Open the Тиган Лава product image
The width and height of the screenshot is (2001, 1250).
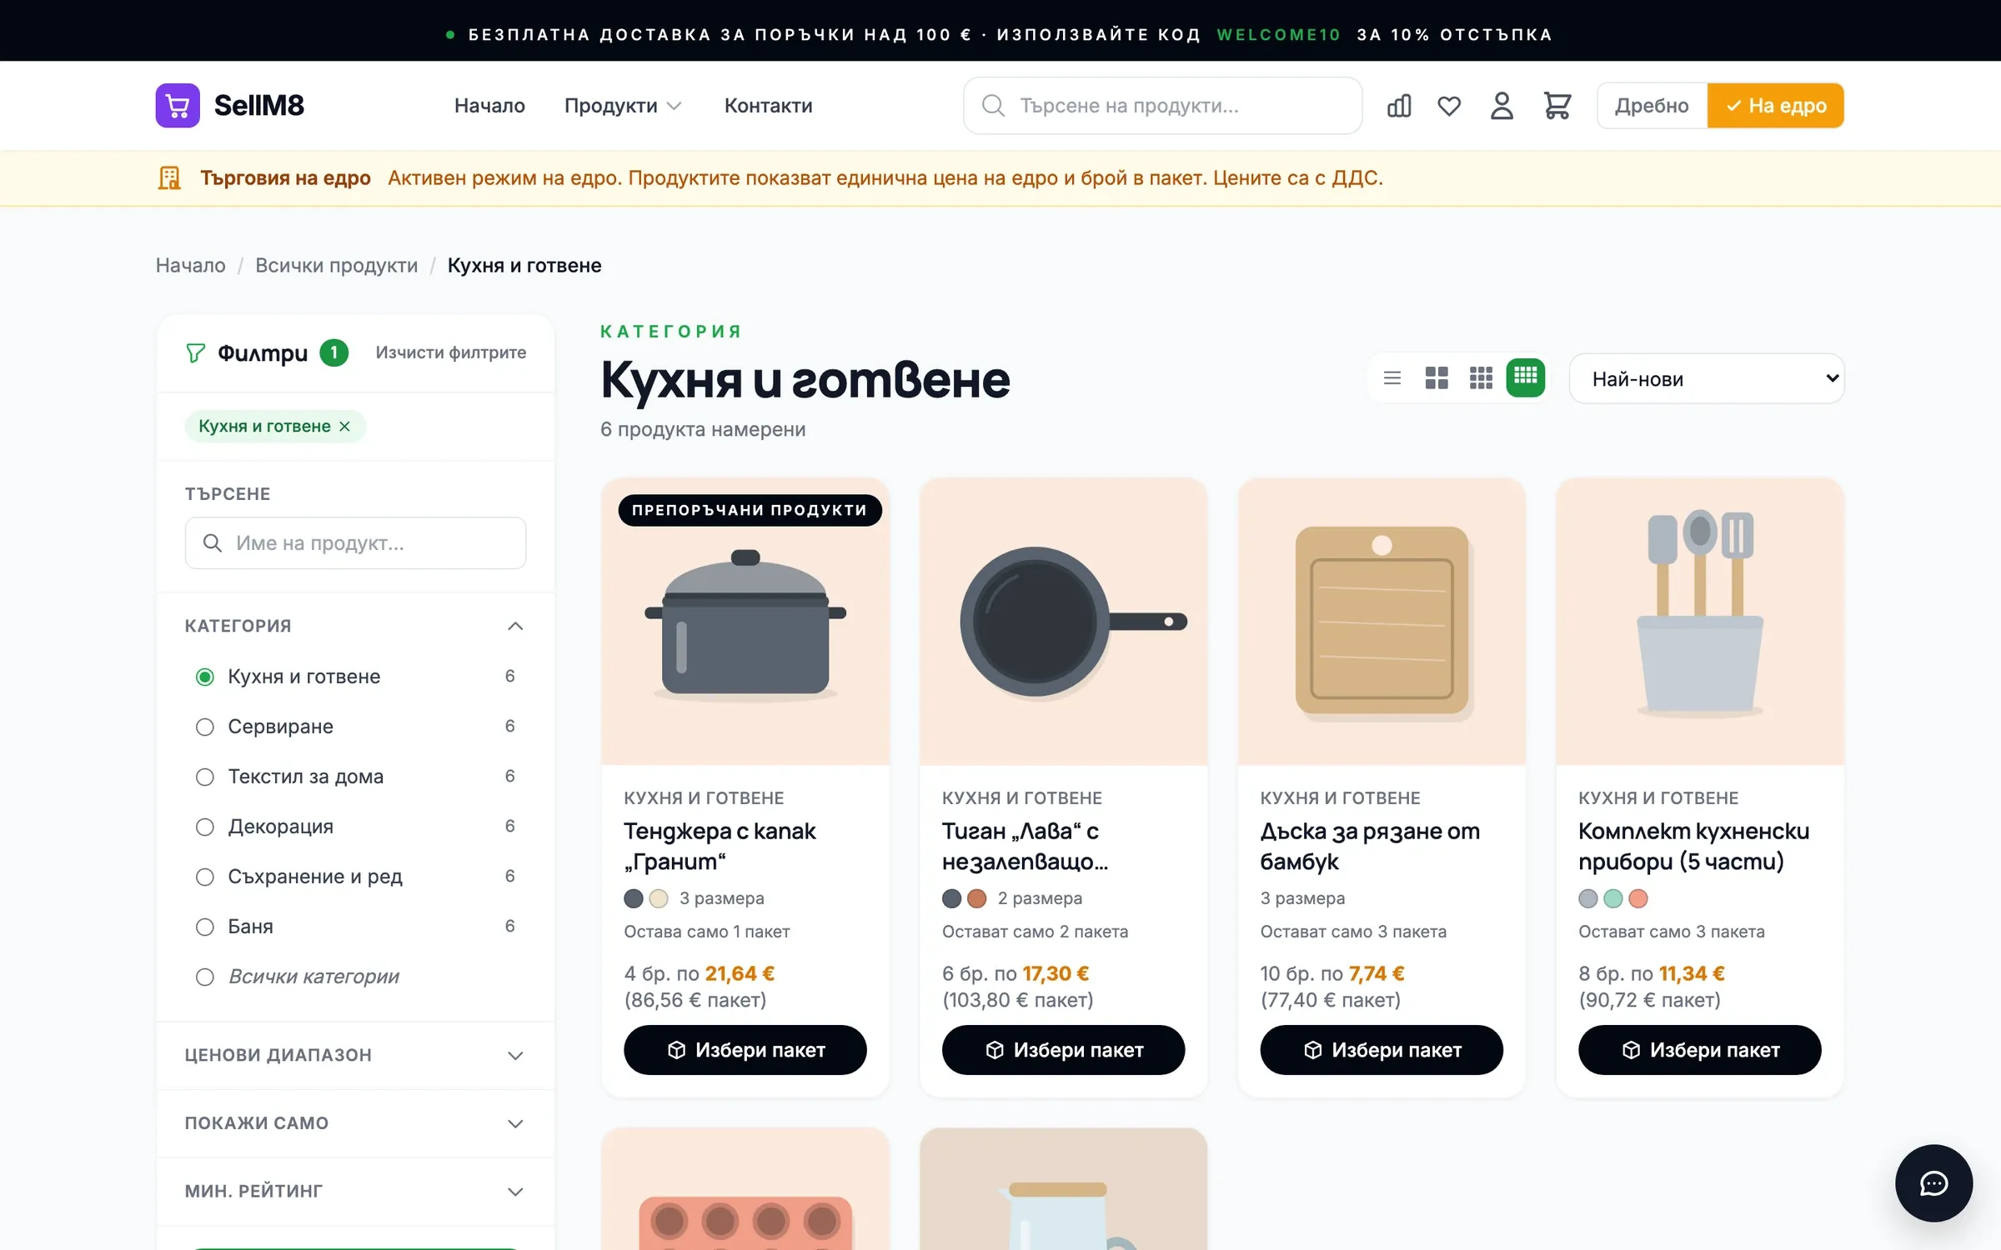point(1063,622)
